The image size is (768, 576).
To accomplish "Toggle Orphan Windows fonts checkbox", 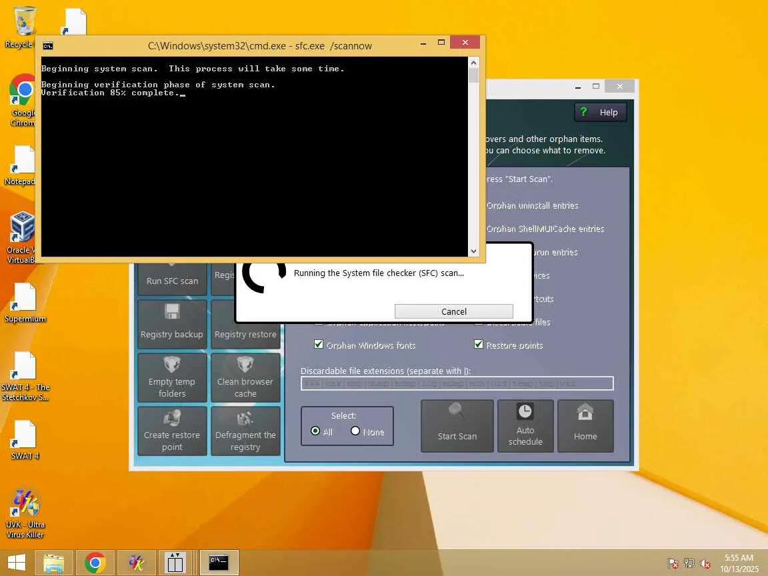I will (x=319, y=344).
